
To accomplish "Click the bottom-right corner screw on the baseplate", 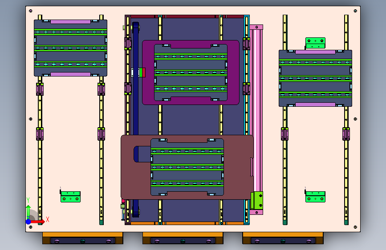I will tap(355, 227).
